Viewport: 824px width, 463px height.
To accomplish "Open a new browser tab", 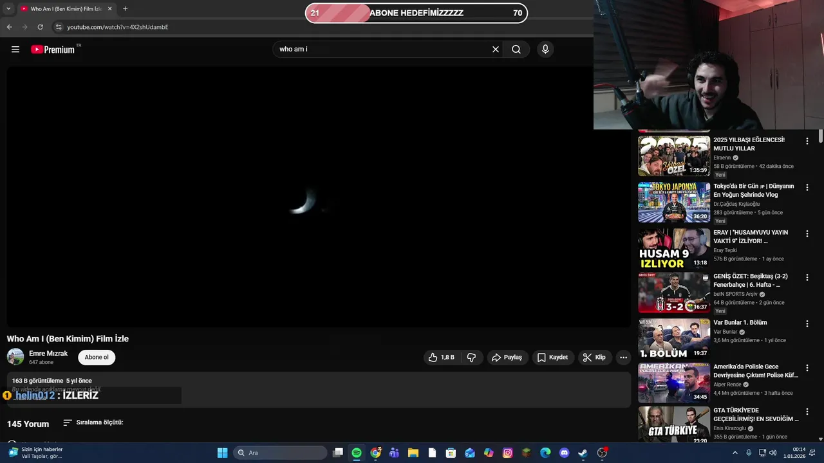I will [x=125, y=9].
